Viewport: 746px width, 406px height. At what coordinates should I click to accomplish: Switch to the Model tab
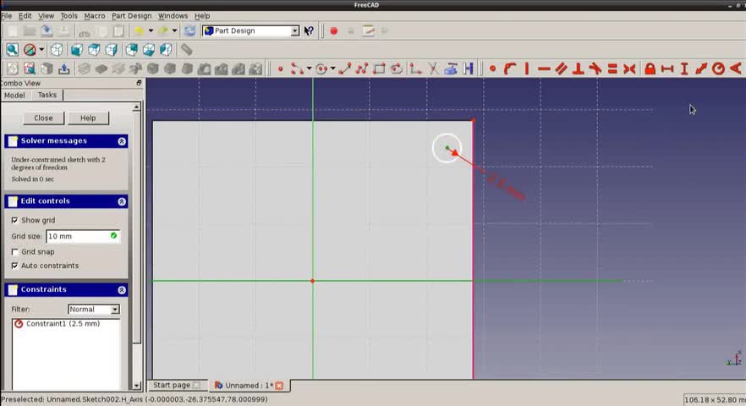coord(14,96)
